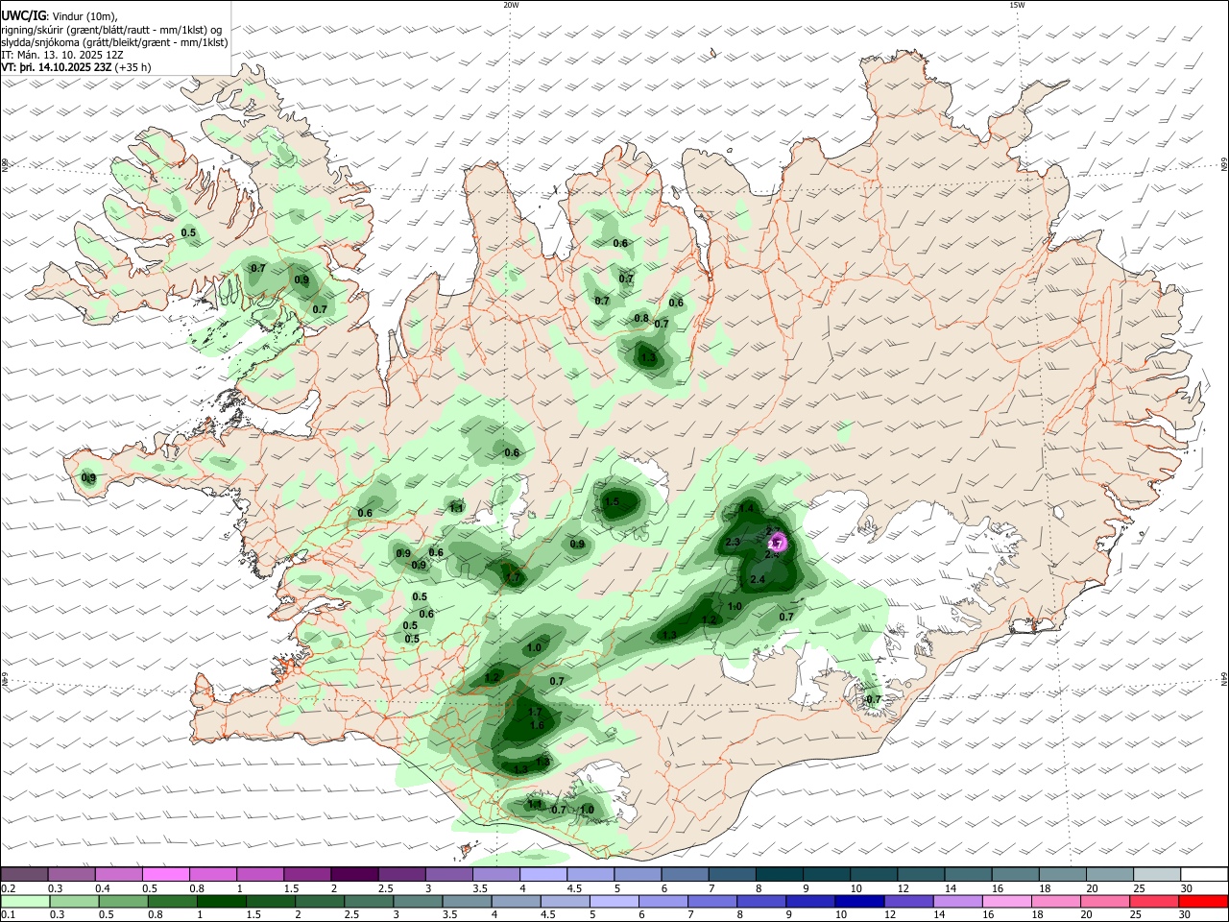Viewport: 1229px width, 922px height.
Task: Click the 15W longitude label
Action: point(1017,5)
